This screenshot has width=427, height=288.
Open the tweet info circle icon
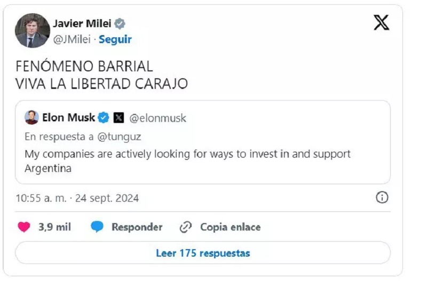382,198
